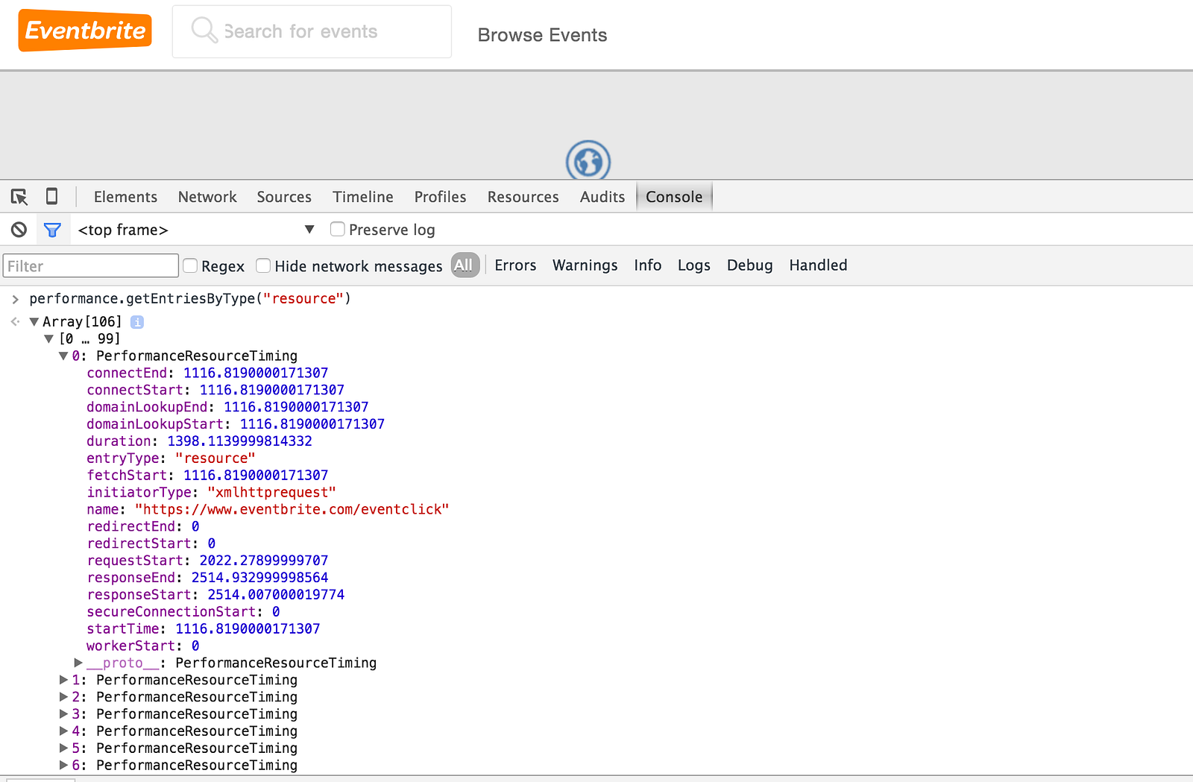
Task: Click the responseEnd value 2514.932999998564
Action: pyautogui.click(x=259, y=578)
